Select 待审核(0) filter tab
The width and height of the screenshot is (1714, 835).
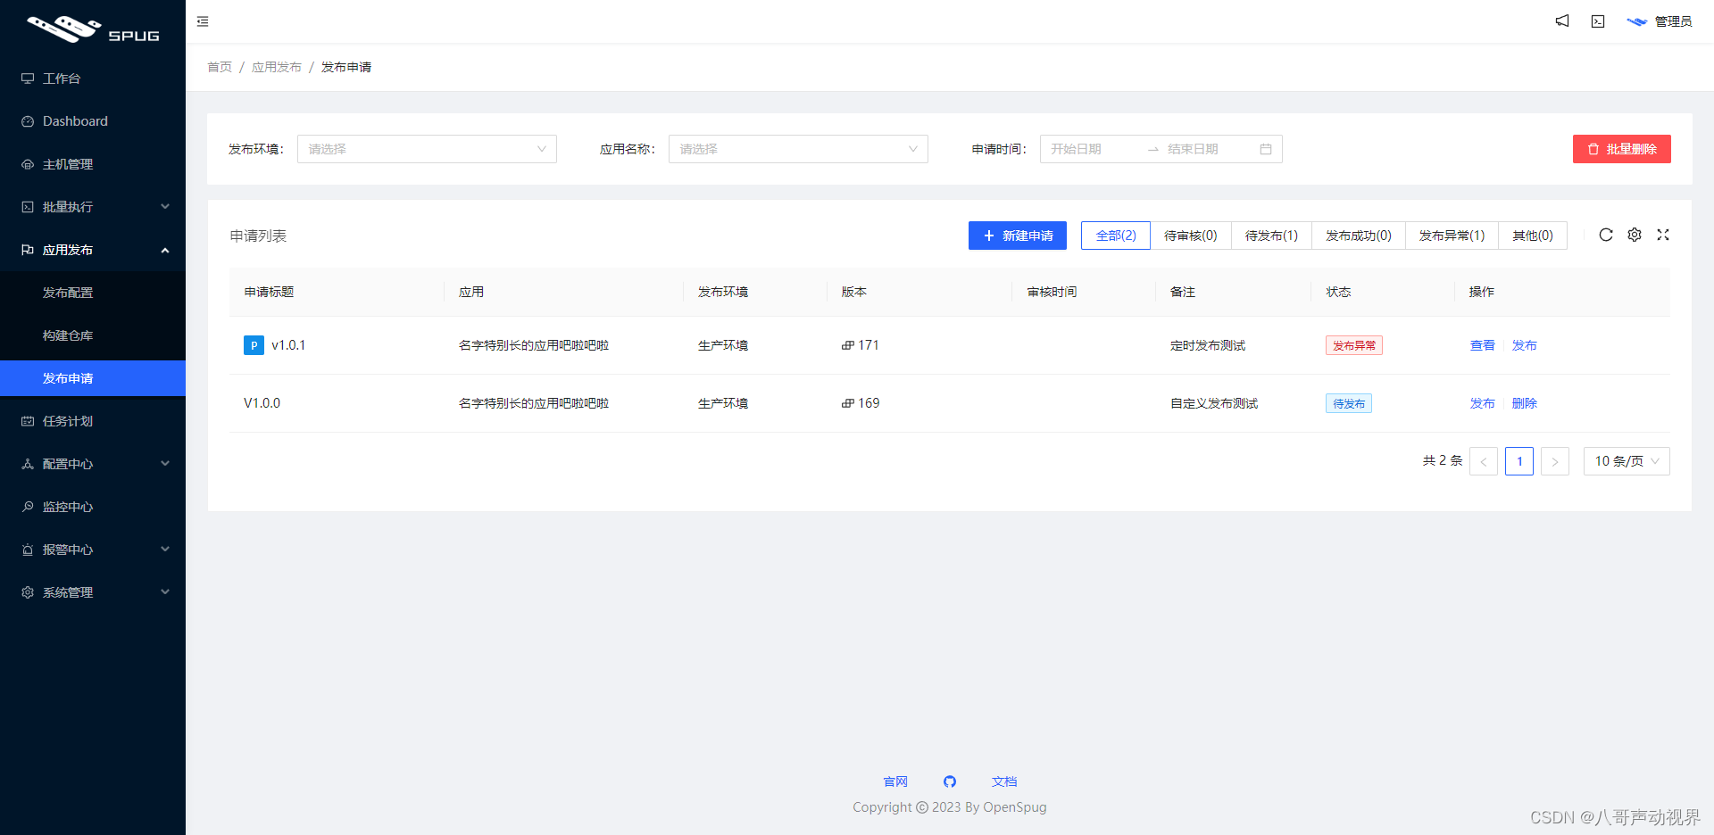1191,236
